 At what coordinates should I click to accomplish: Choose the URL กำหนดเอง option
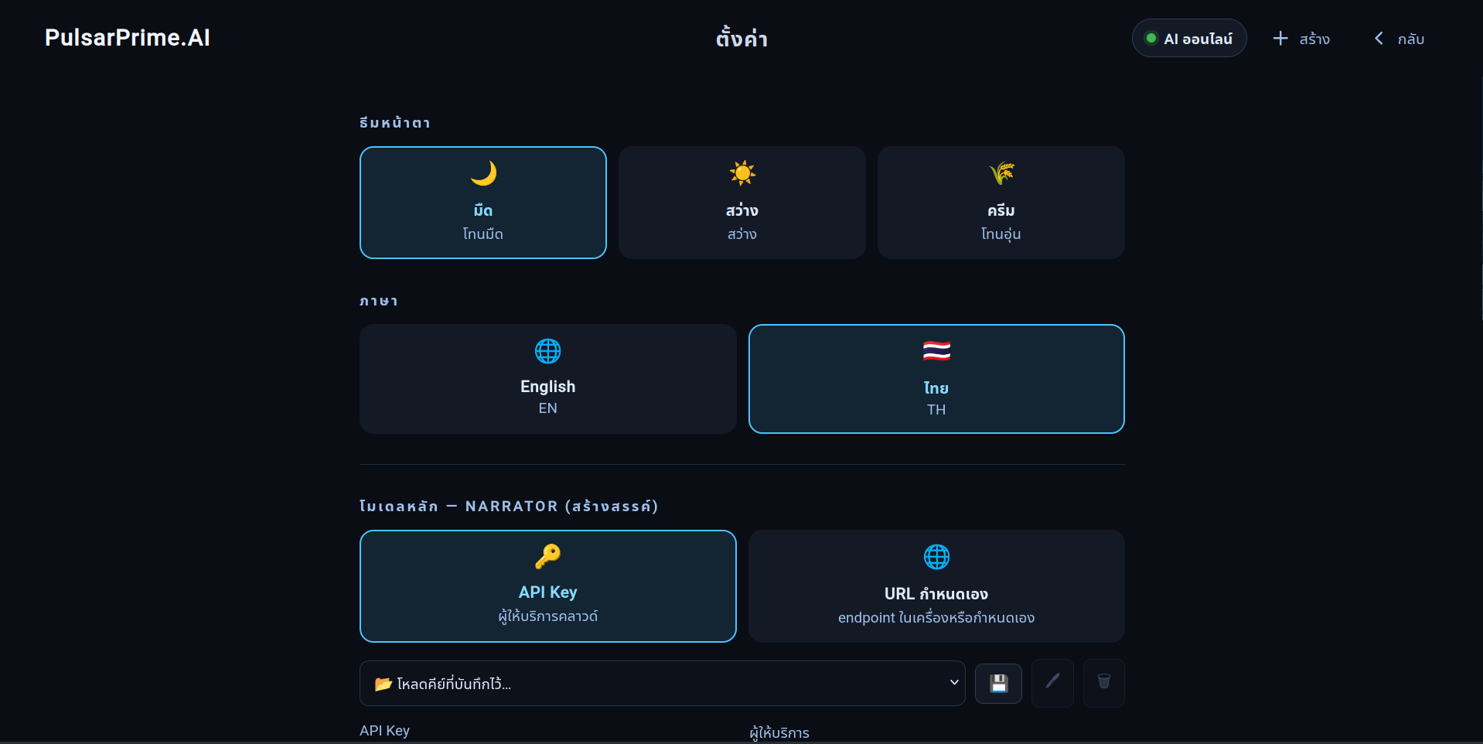point(936,586)
